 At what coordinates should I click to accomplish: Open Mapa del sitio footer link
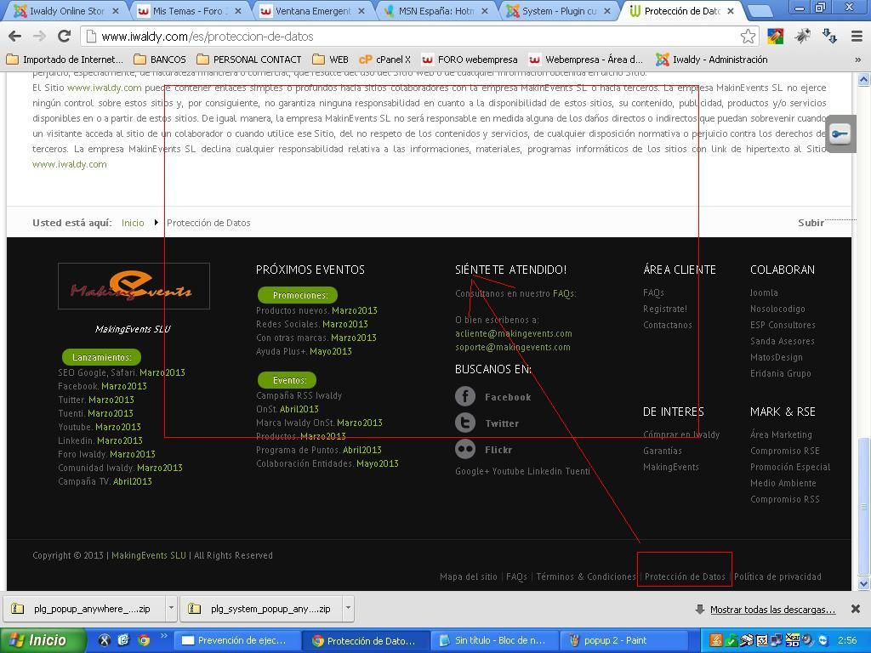click(x=469, y=576)
